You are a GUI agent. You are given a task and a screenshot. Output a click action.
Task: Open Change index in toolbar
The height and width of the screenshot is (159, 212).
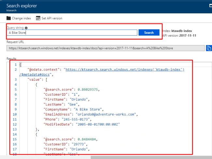pos(19,18)
